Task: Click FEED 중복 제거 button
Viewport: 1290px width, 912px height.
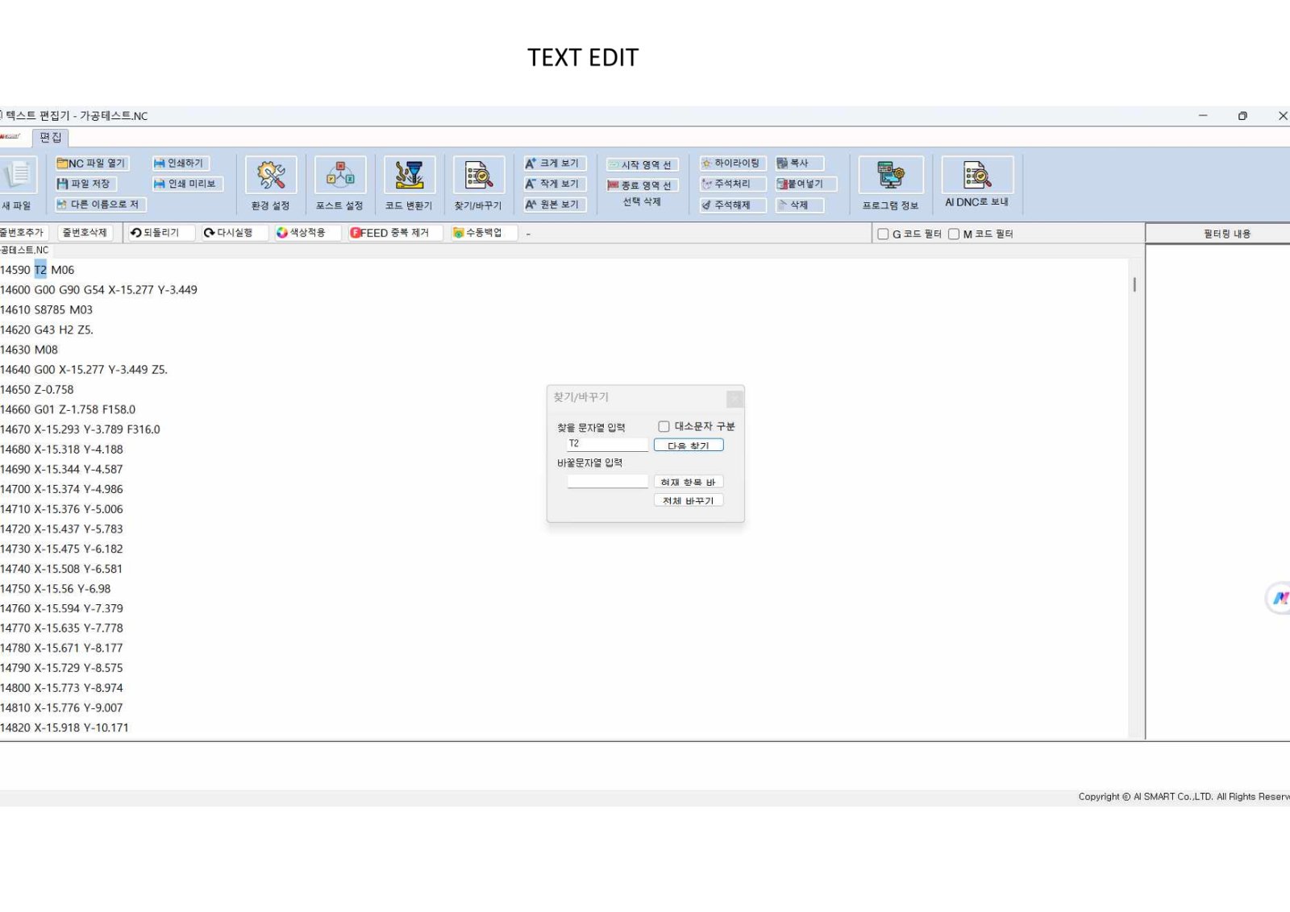Action: 395,232
